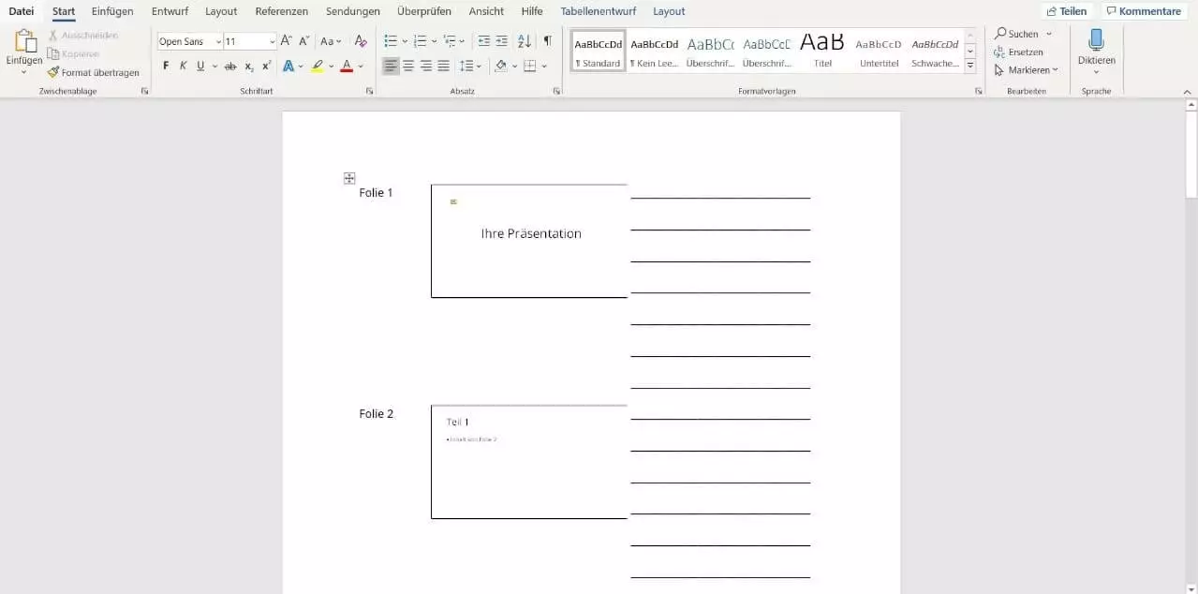Toggle paragraph marks display (¶)

(x=547, y=41)
